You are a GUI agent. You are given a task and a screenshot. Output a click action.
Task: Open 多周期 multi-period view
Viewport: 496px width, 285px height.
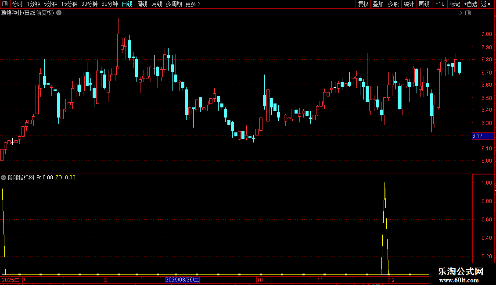click(x=174, y=4)
